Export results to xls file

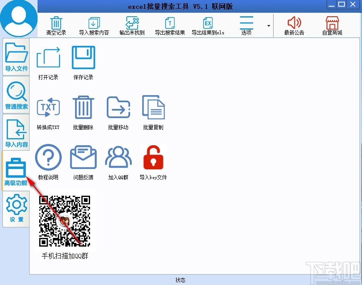[208, 25]
